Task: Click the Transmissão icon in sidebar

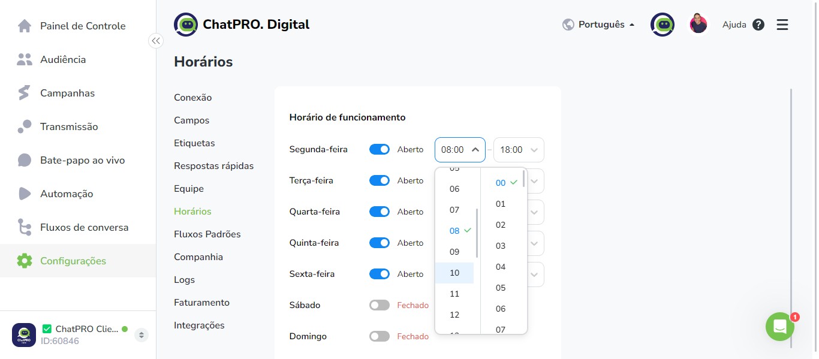Action: click(25, 126)
